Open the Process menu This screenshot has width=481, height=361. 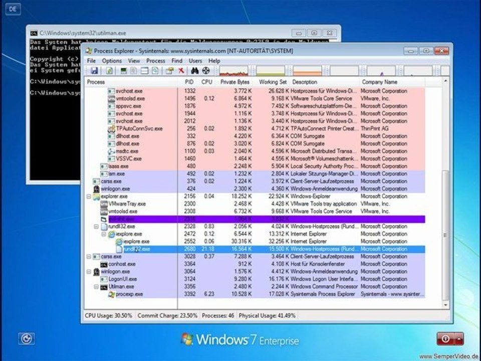point(155,61)
